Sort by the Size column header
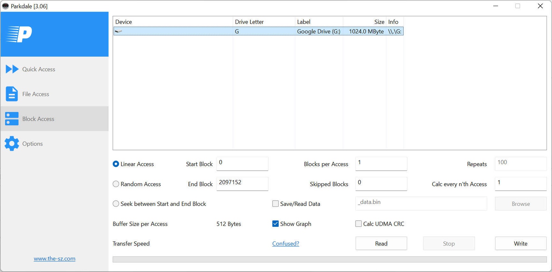This screenshot has width=552, height=272. (364, 22)
